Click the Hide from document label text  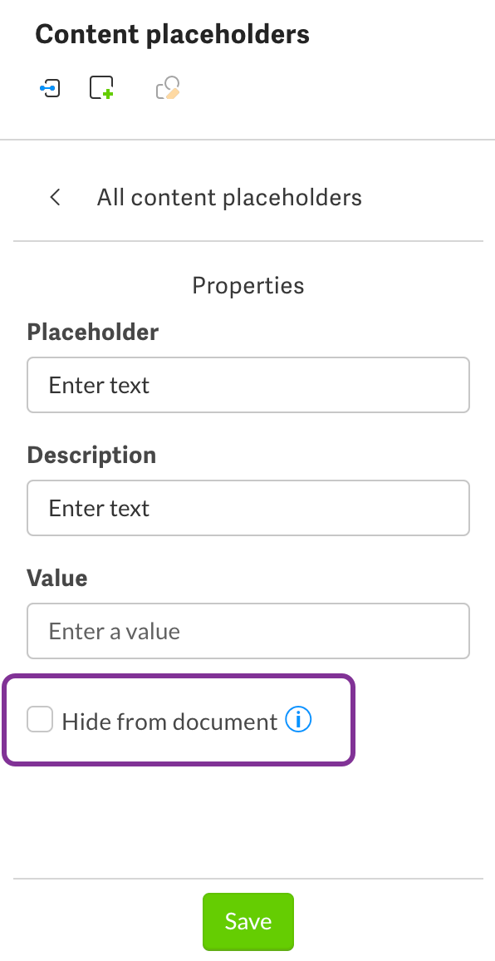[x=169, y=722]
